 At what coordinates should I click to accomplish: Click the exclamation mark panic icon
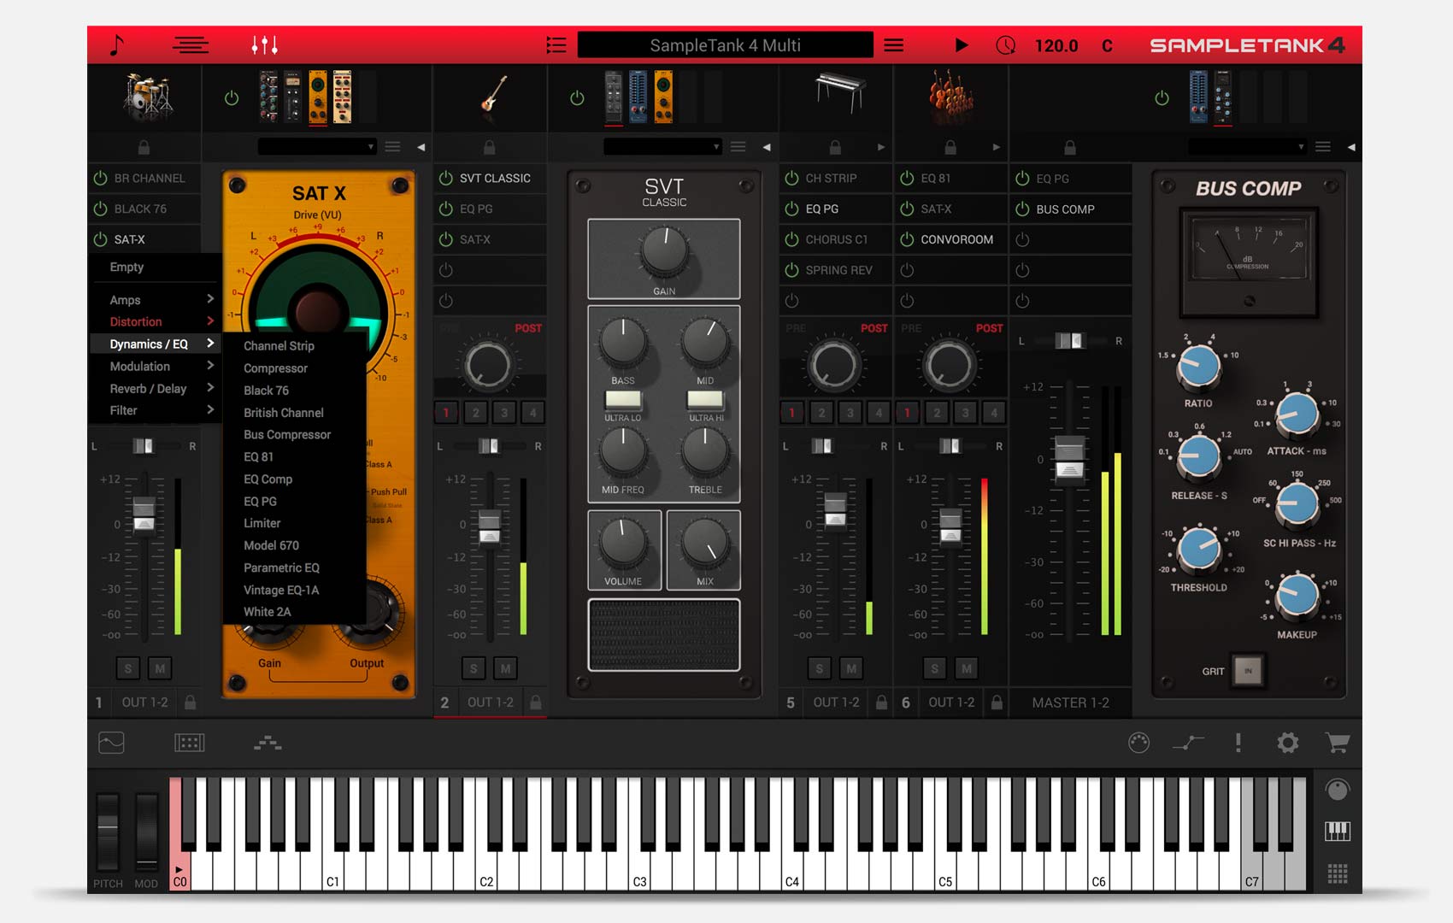(x=1238, y=743)
